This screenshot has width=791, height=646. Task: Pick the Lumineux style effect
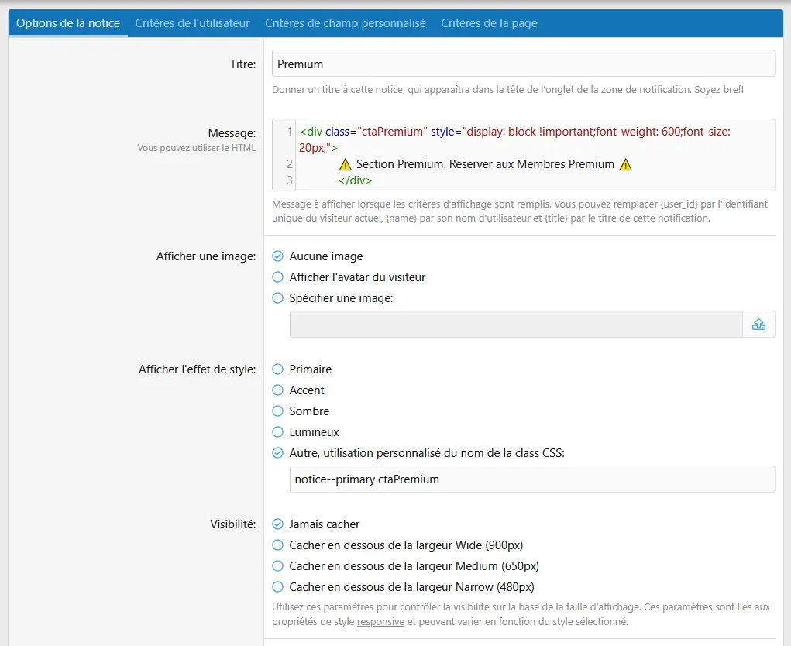pos(278,432)
